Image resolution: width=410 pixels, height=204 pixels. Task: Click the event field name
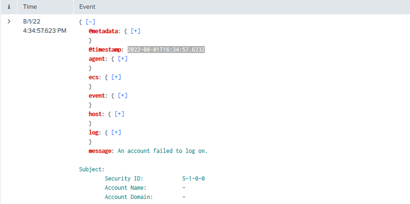pos(96,95)
